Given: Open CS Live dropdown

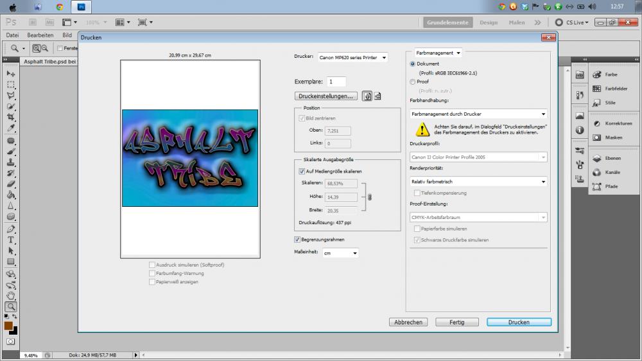Looking at the screenshot, I should tap(577, 22).
